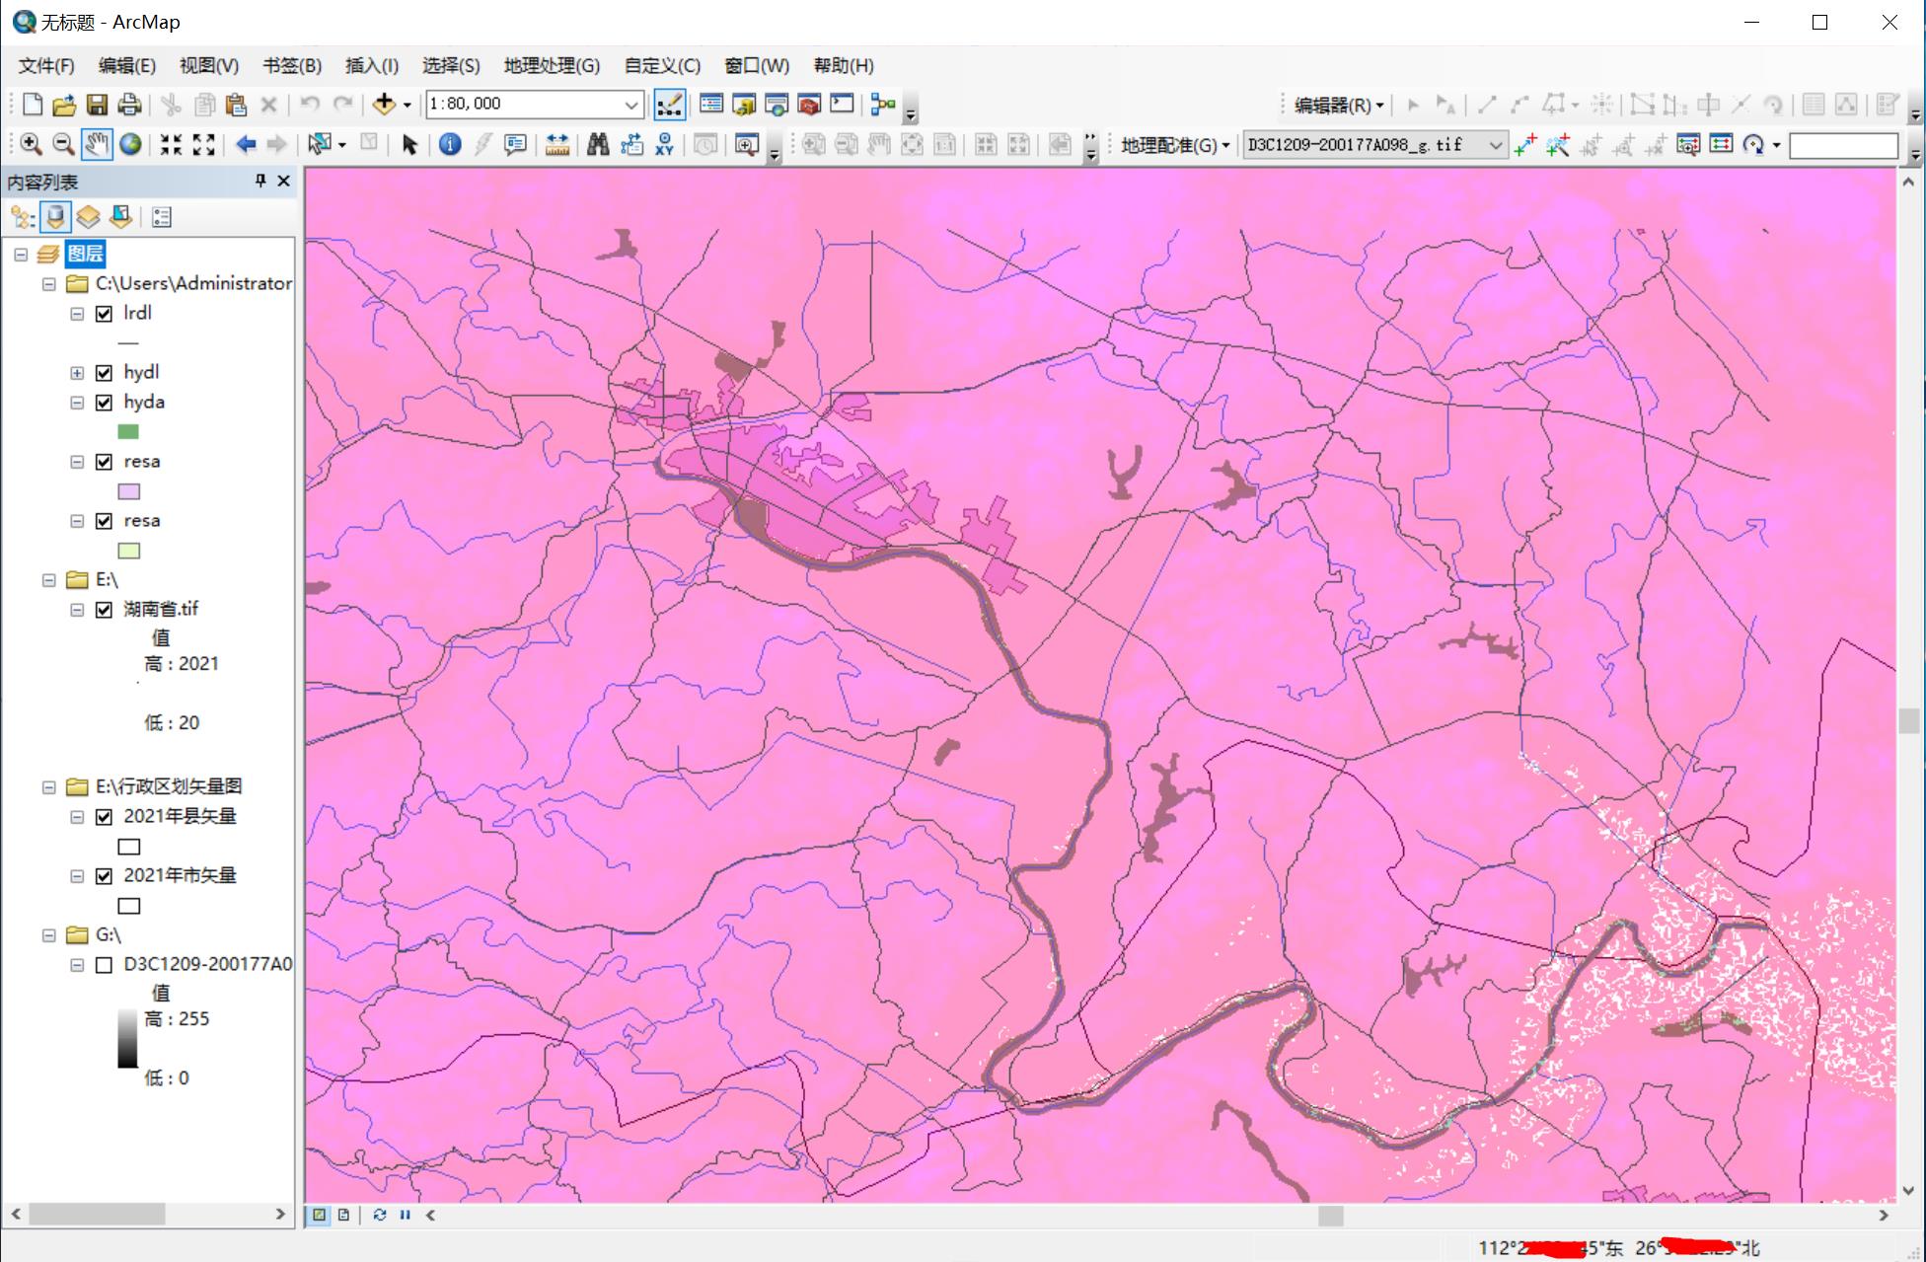This screenshot has width=1926, height=1262.
Task: Click the Go To XY icon
Action: (664, 145)
